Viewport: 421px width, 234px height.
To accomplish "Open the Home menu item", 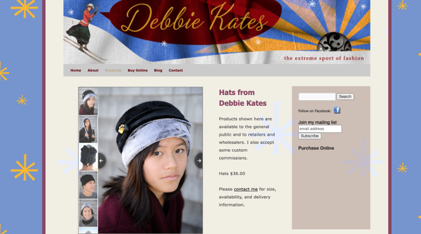I will click(76, 70).
